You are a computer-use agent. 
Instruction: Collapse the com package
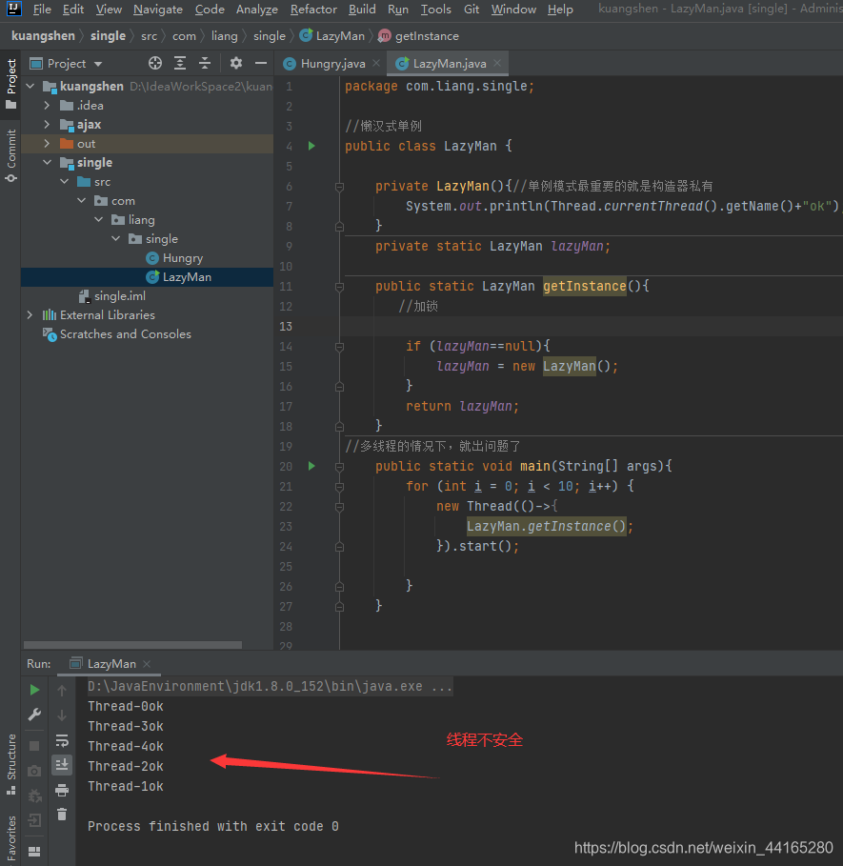[82, 200]
